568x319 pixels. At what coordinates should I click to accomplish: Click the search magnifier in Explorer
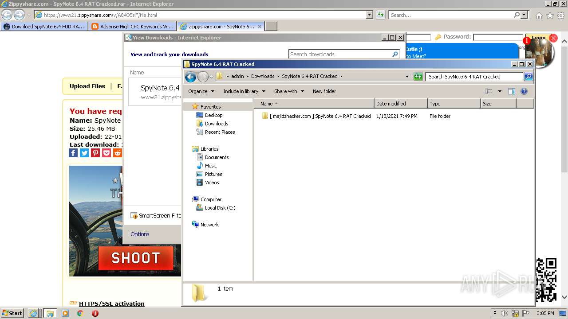(529, 77)
